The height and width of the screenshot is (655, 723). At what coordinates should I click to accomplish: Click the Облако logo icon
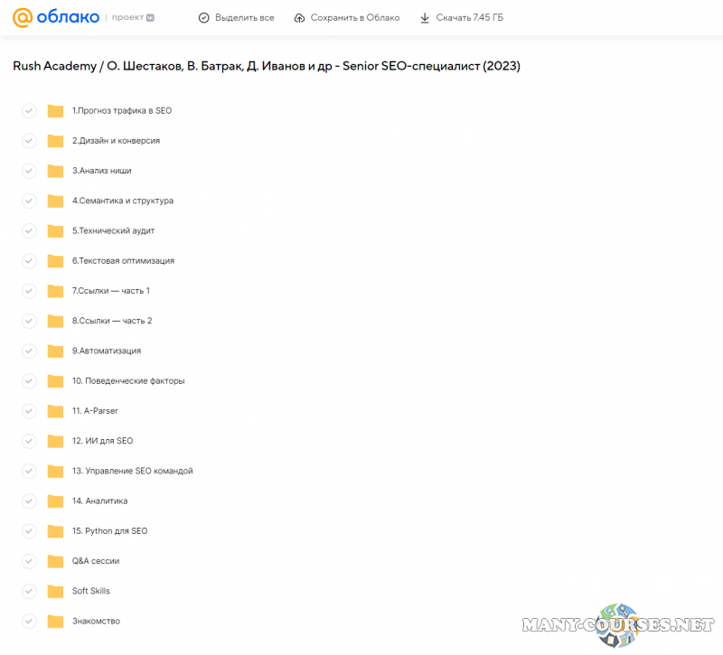point(23,17)
